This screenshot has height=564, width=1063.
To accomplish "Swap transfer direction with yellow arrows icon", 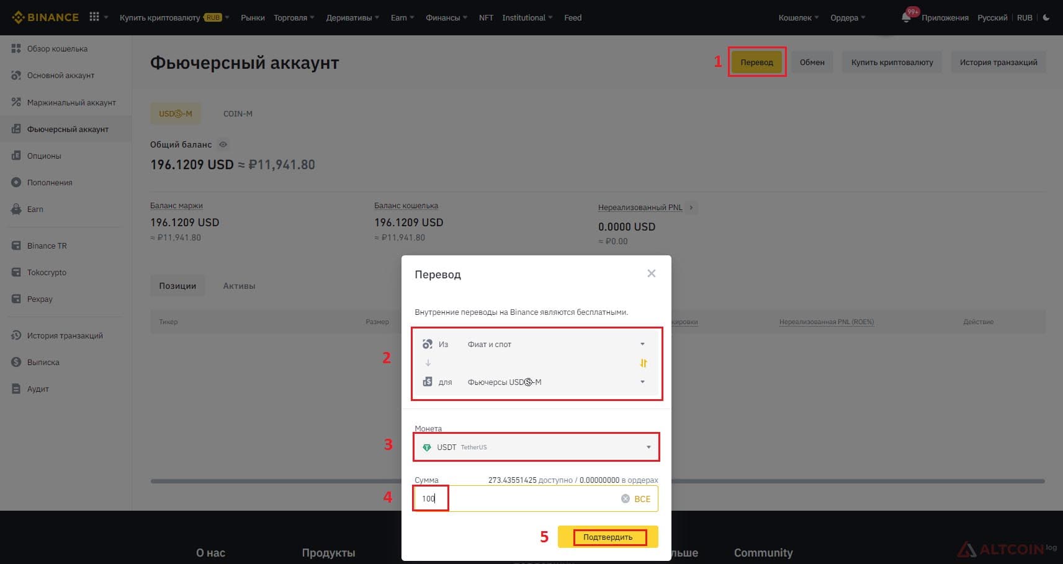I will (644, 363).
